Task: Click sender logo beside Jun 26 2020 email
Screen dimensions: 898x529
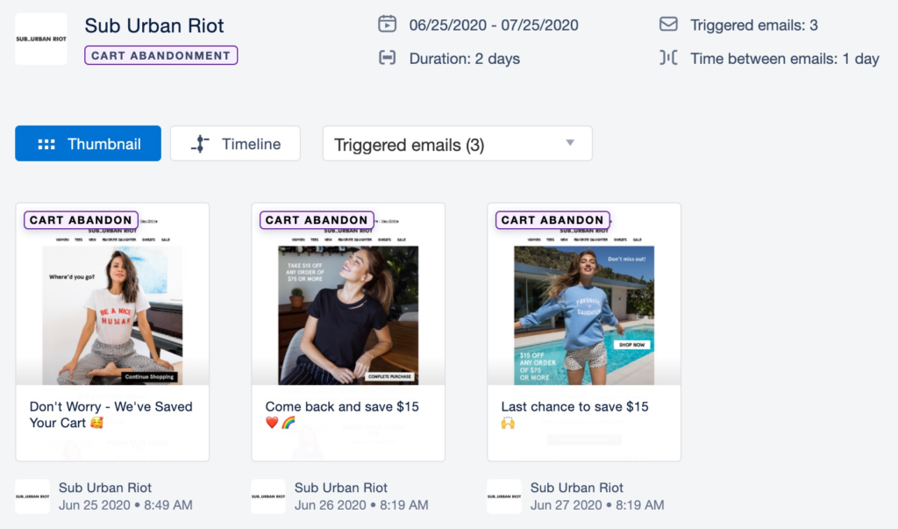Action: click(268, 497)
